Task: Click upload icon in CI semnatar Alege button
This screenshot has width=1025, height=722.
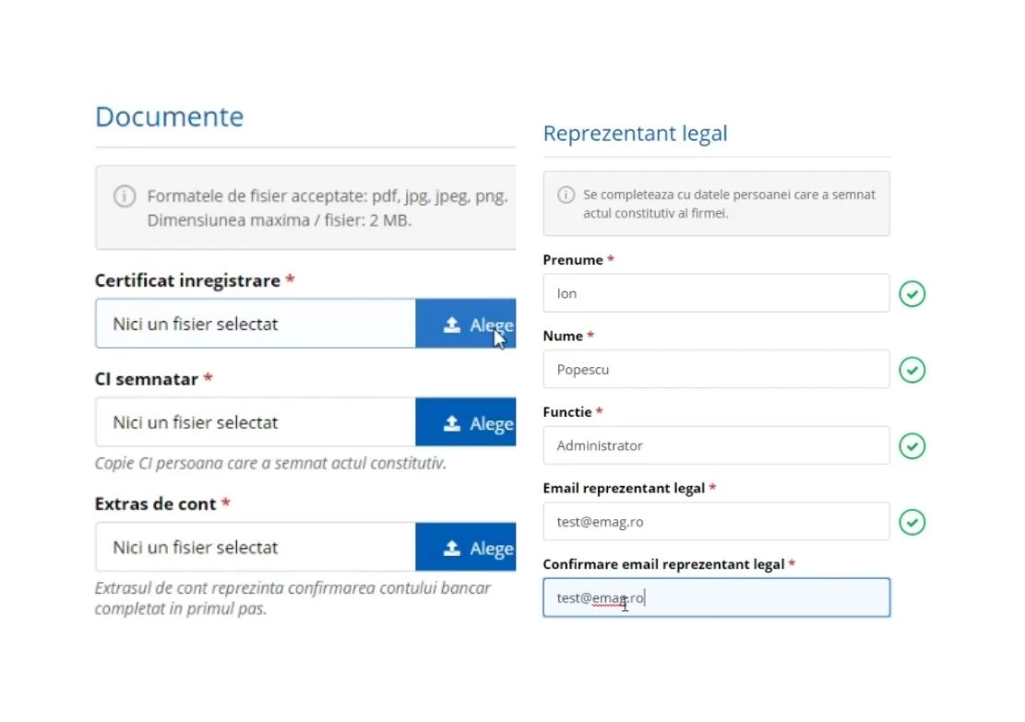Action: click(x=452, y=422)
